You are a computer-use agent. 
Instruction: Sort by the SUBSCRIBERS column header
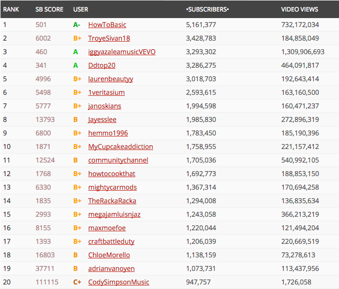pyautogui.click(x=207, y=10)
